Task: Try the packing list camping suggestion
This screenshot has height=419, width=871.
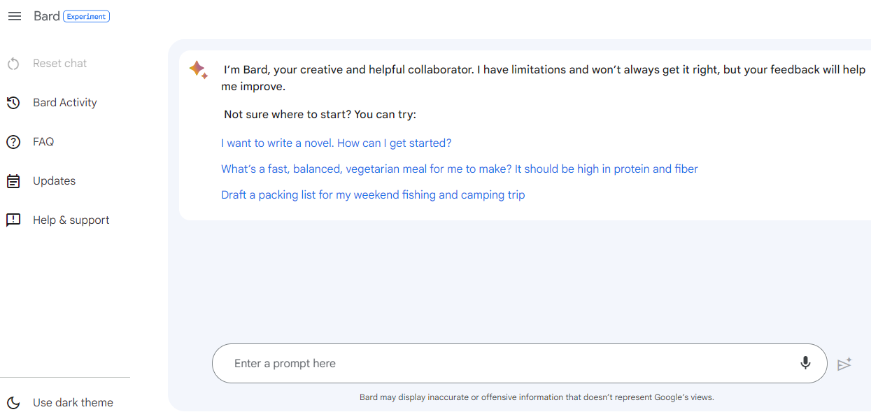Action: pyautogui.click(x=373, y=194)
